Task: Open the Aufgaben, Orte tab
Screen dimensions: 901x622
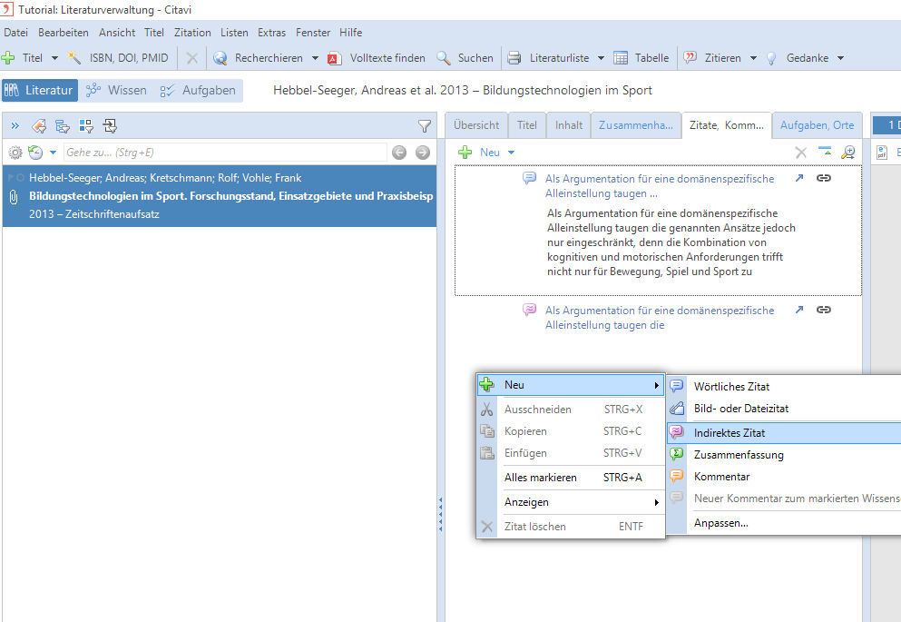Action: [x=818, y=125]
